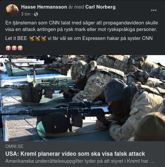
Task: Click the middle bee emoji
Action: (38, 38)
